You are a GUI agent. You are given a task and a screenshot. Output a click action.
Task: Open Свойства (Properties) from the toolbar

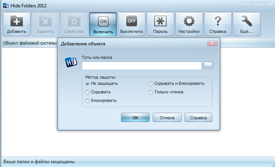(x=74, y=24)
